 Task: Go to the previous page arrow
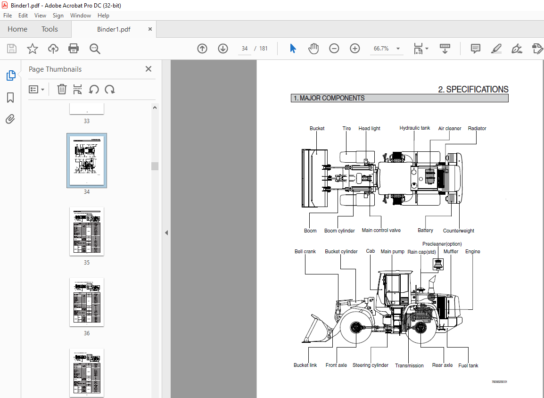click(202, 49)
